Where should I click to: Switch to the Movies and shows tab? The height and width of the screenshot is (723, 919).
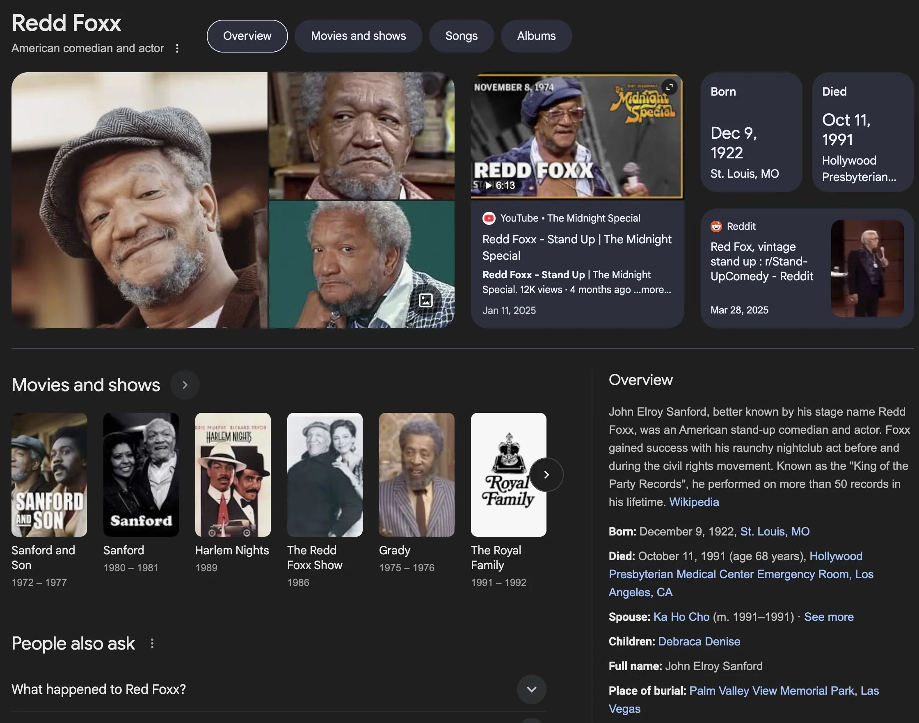358,36
